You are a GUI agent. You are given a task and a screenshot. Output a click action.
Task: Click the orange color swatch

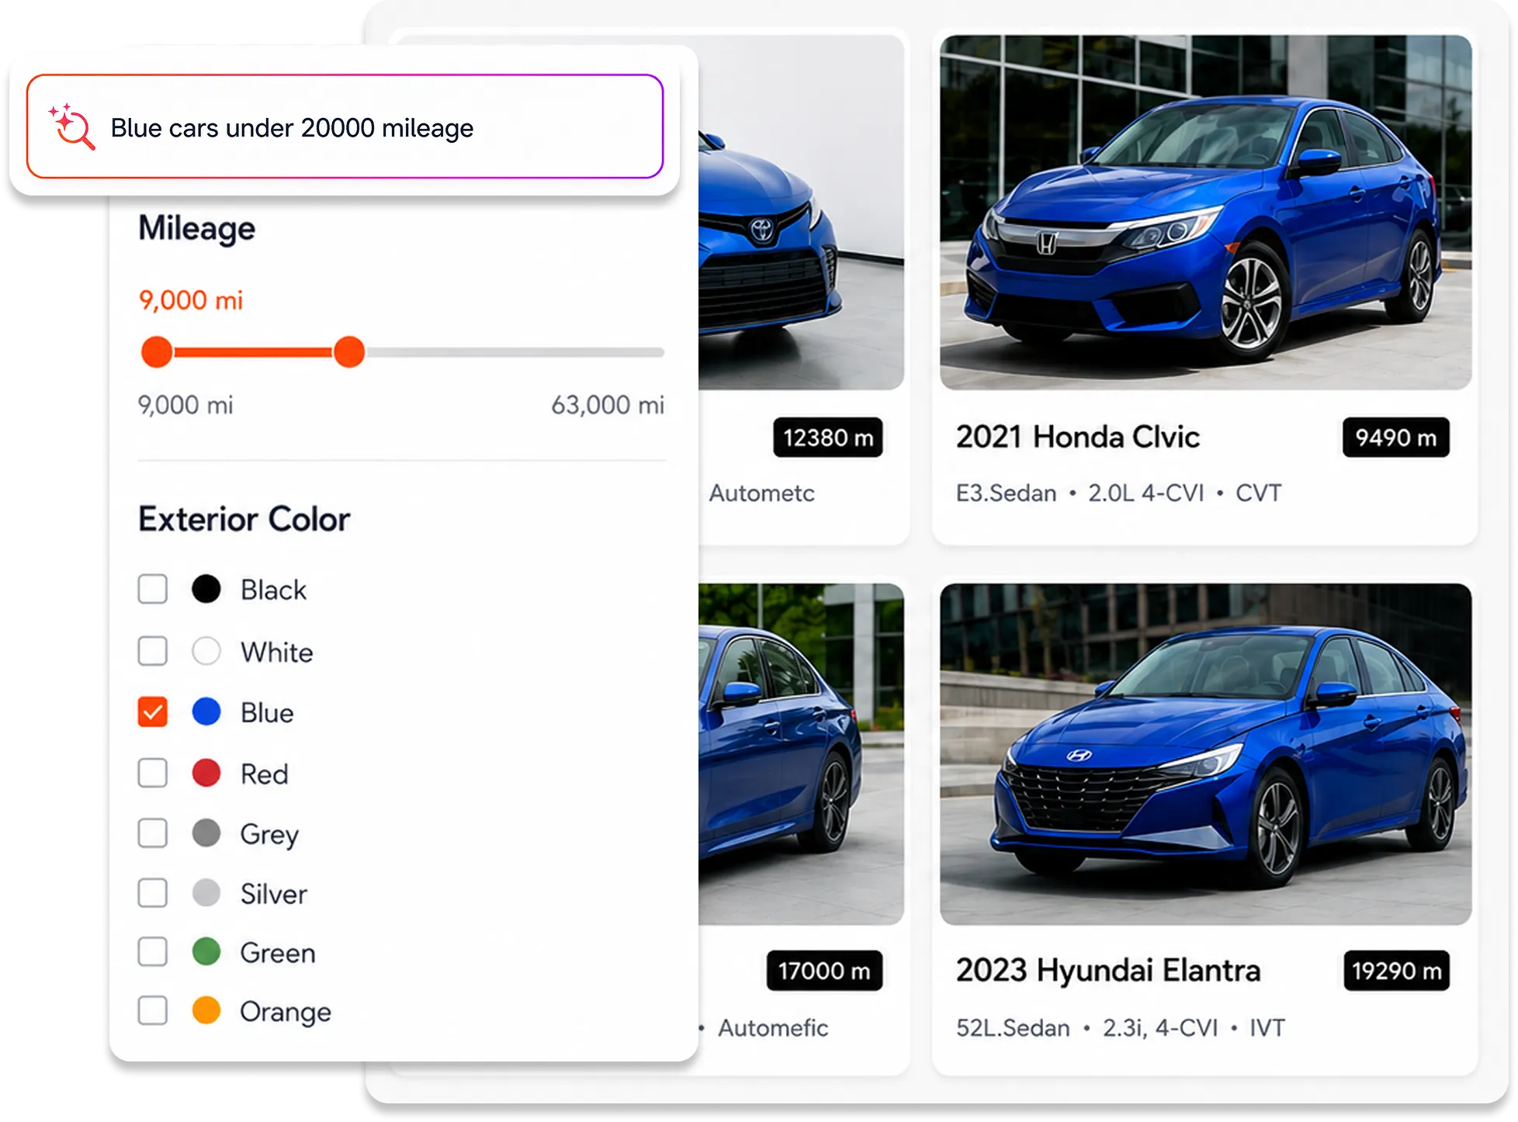tap(206, 1010)
